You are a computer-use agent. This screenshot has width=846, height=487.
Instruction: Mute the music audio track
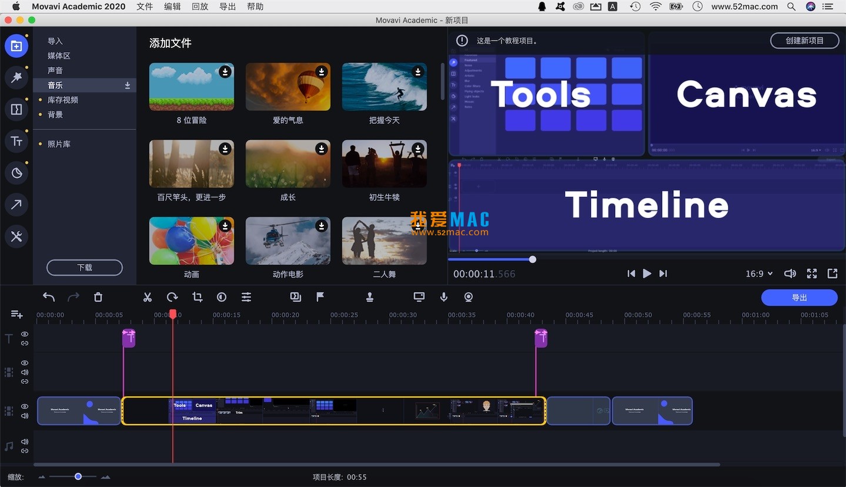pyautogui.click(x=25, y=442)
